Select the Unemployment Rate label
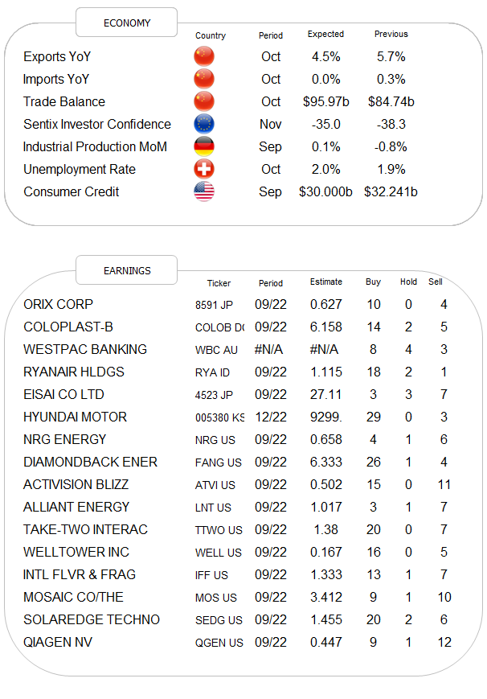Screen dimensions: 487x699 [80, 169]
